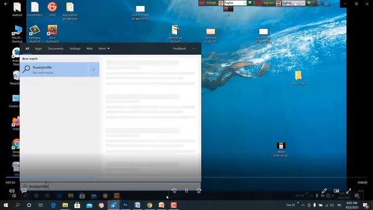Select the All tab in search panel

[27, 48]
